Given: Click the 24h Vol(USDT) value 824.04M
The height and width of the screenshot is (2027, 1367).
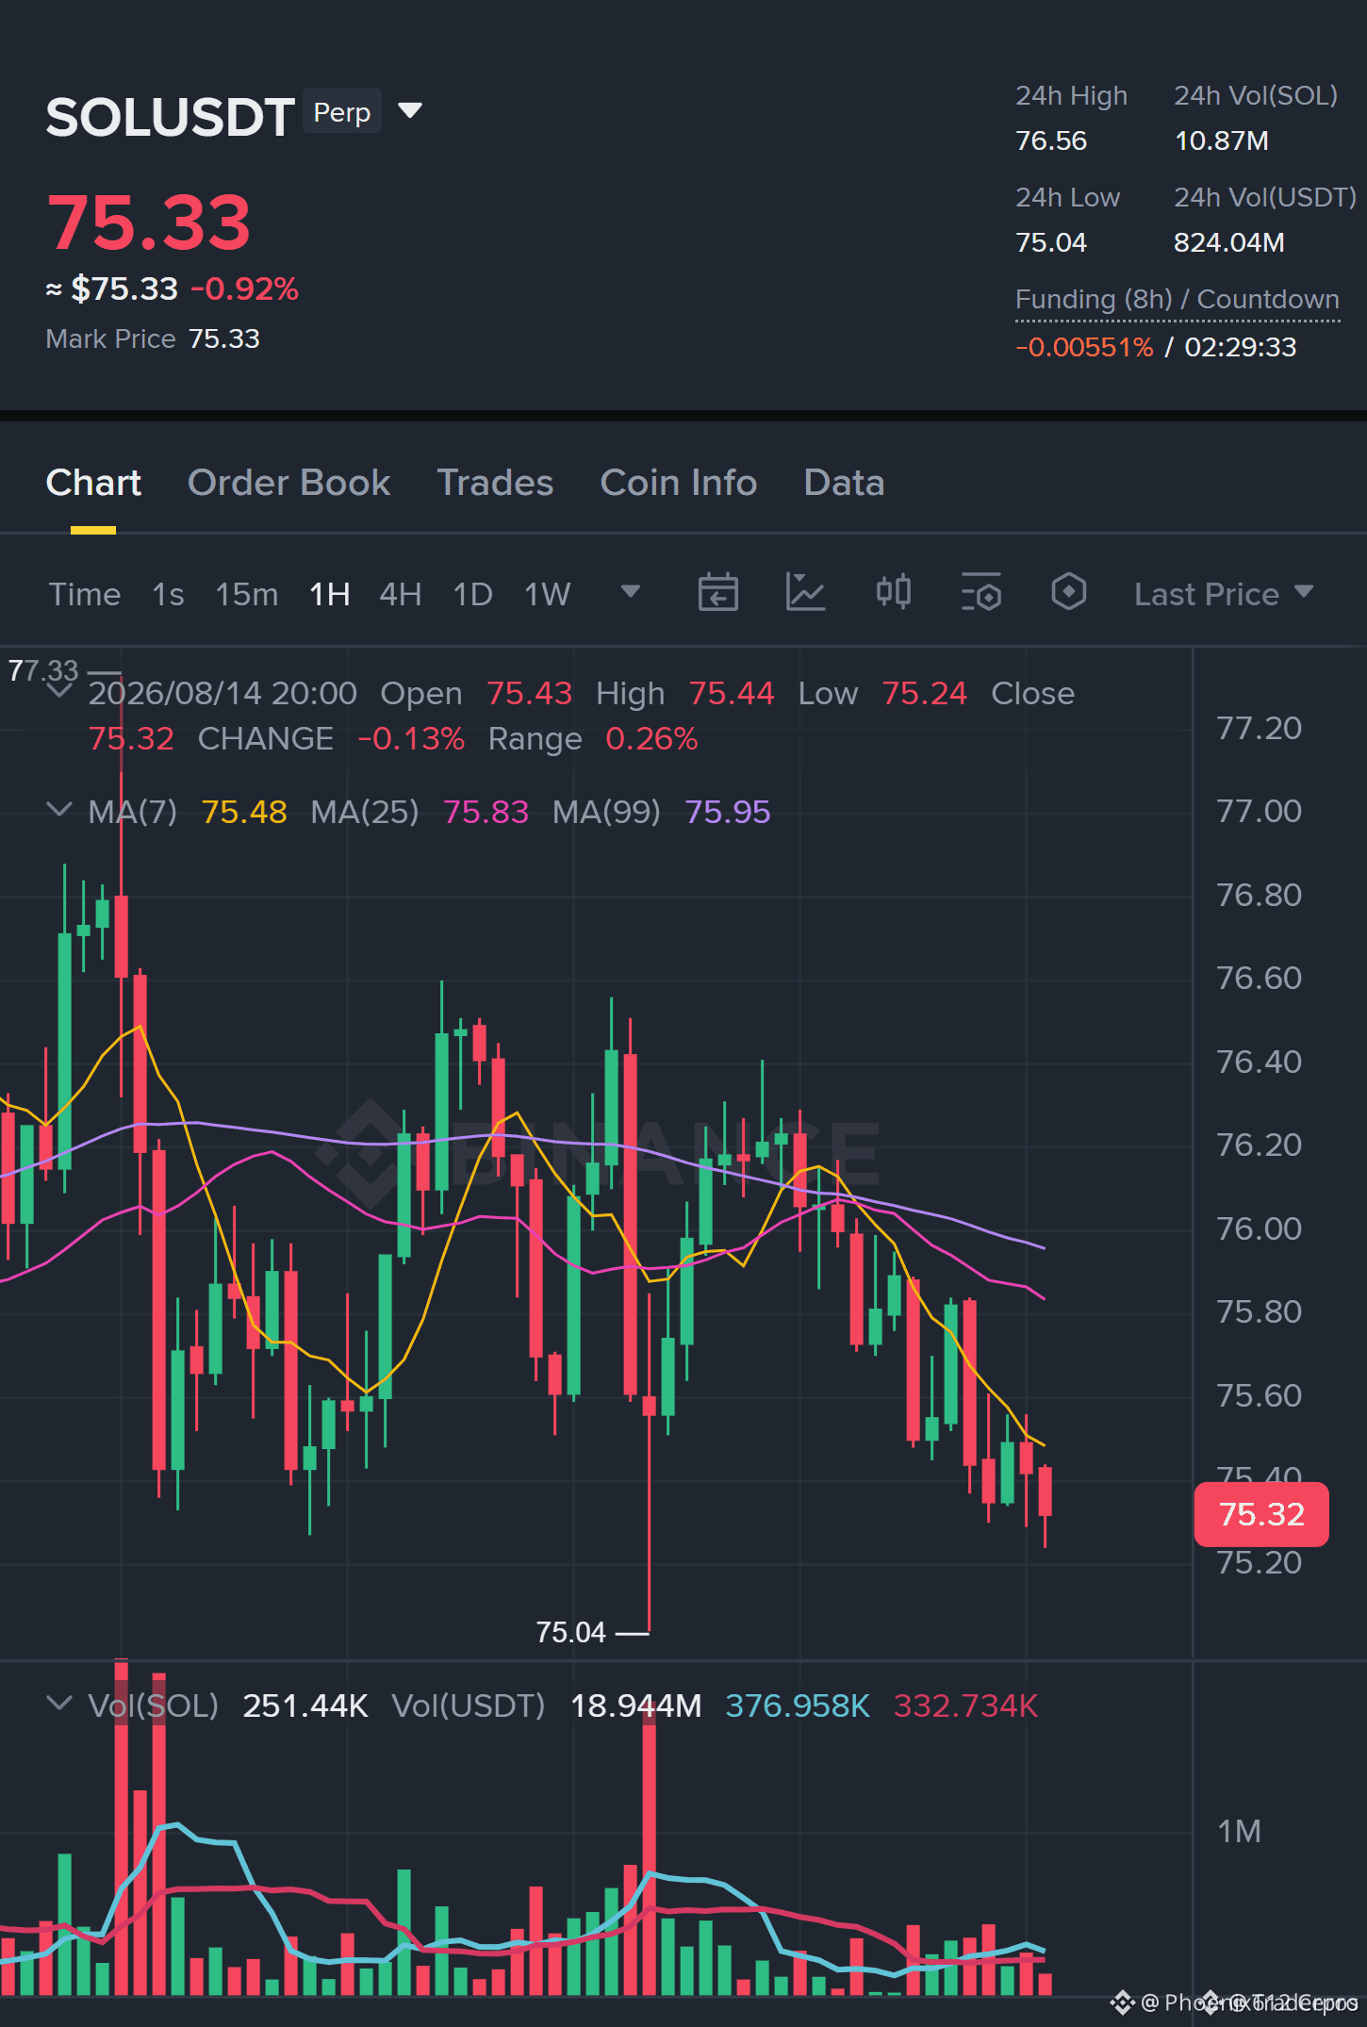Looking at the screenshot, I should click(1228, 242).
